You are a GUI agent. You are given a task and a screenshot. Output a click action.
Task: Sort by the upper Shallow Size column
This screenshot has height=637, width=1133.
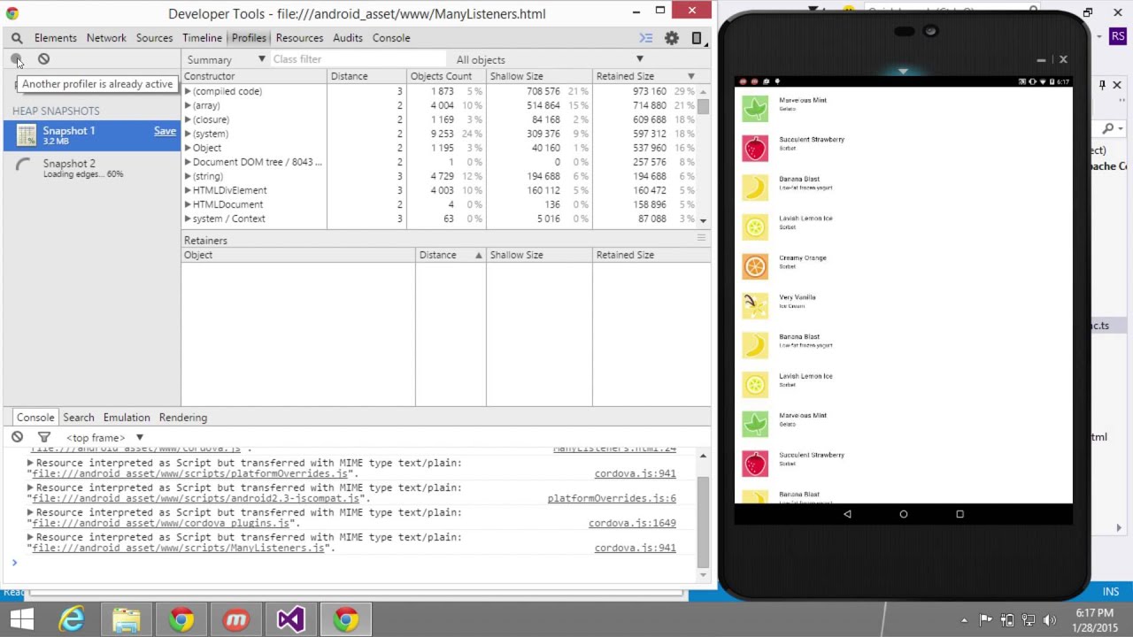(539, 76)
